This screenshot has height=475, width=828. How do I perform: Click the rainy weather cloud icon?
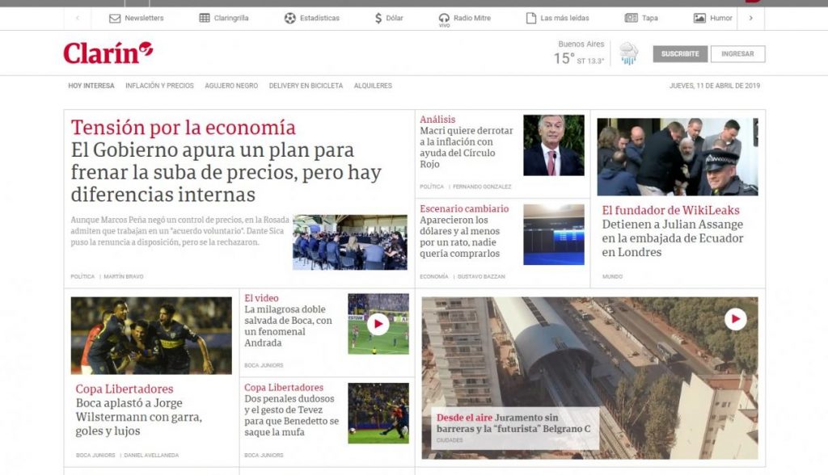pyautogui.click(x=628, y=54)
